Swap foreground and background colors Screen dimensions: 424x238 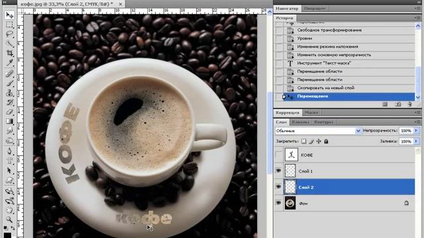tap(13, 228)
